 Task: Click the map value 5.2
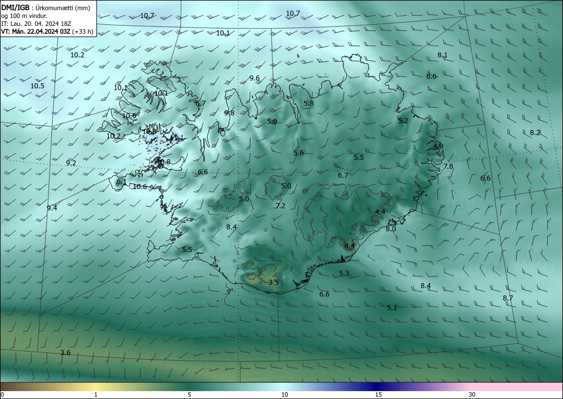[403, 121]
